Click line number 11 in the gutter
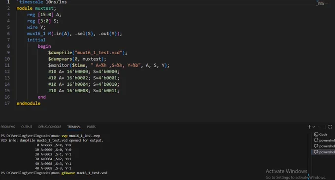Screen dimensions: 335x180 point(7,65)
